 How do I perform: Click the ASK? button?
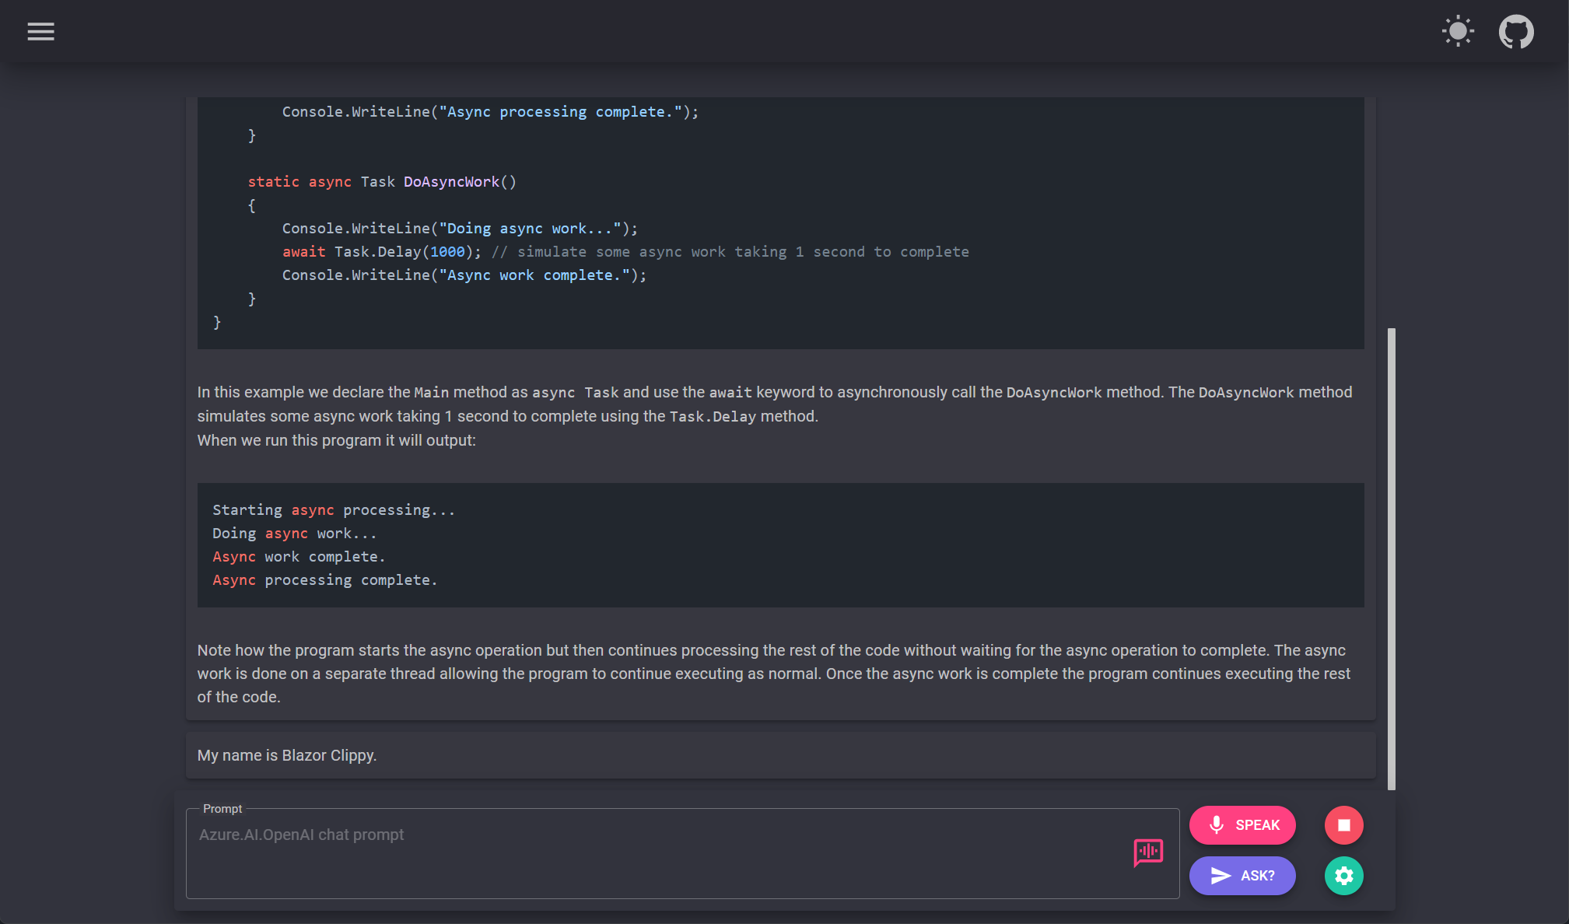1242,876
